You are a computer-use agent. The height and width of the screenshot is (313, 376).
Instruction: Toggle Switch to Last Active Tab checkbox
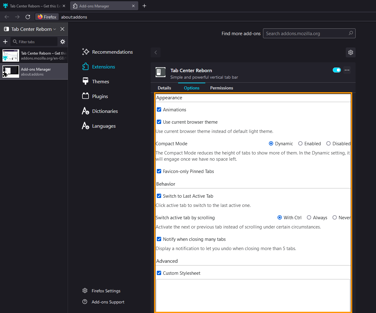(159, 196)
